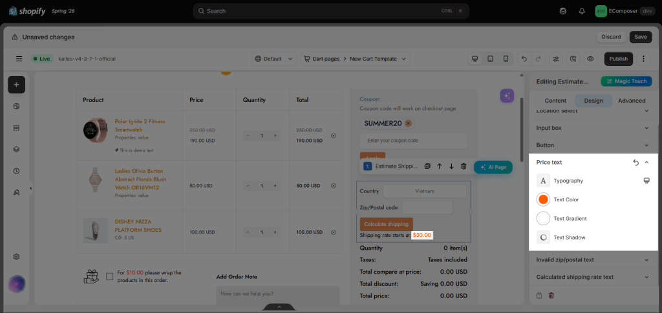
Task: Open the hamburger menu in the editor header
Action: click(x=19, y=59)
